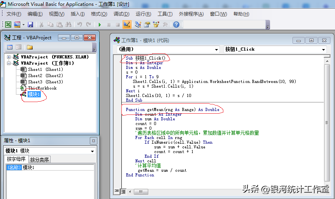
Task: Open VBA Help question mark icon
Action: pos(176,25)
